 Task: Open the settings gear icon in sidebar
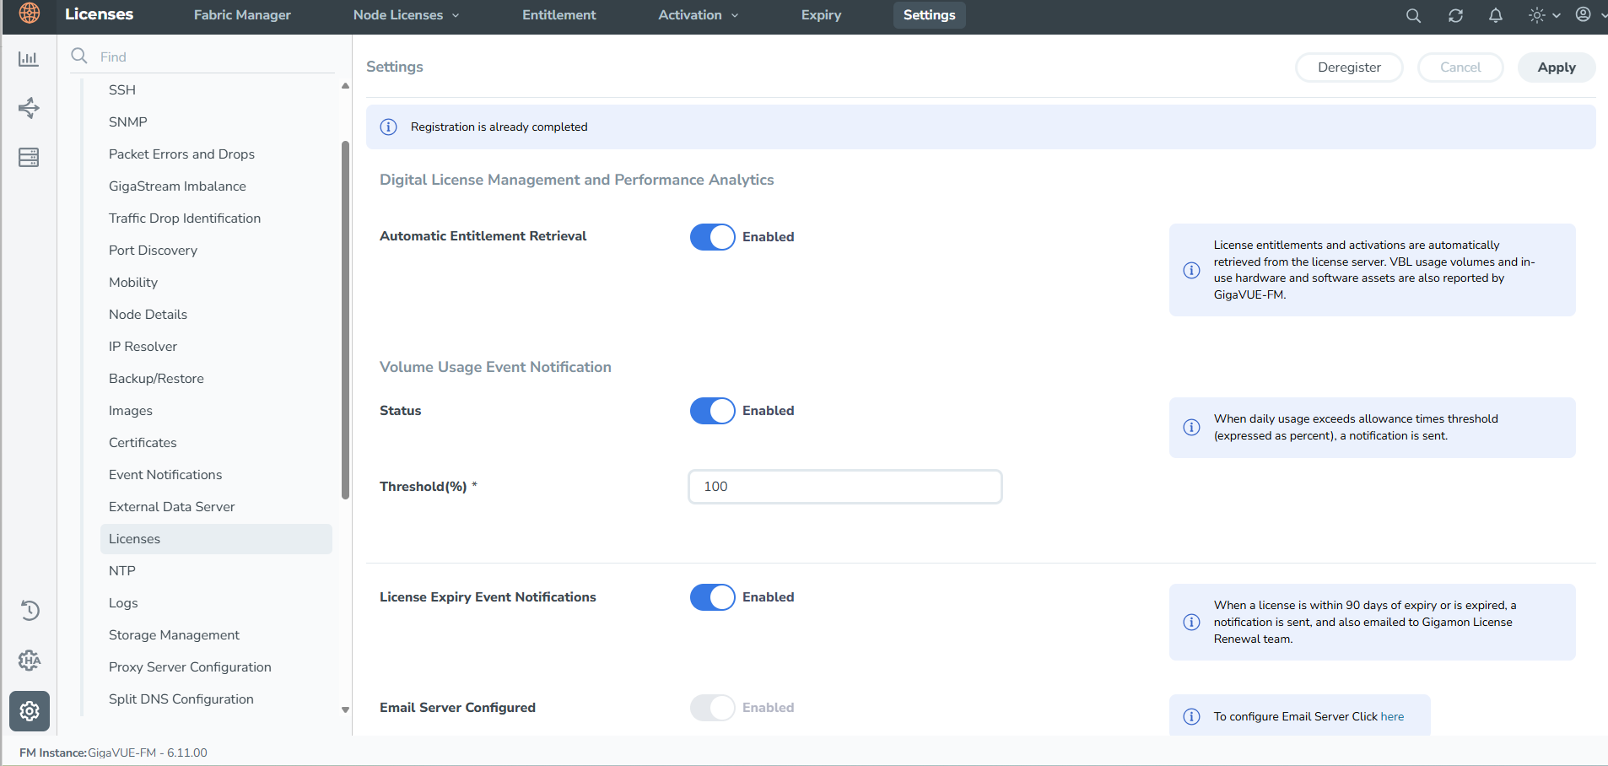[30, 711]
